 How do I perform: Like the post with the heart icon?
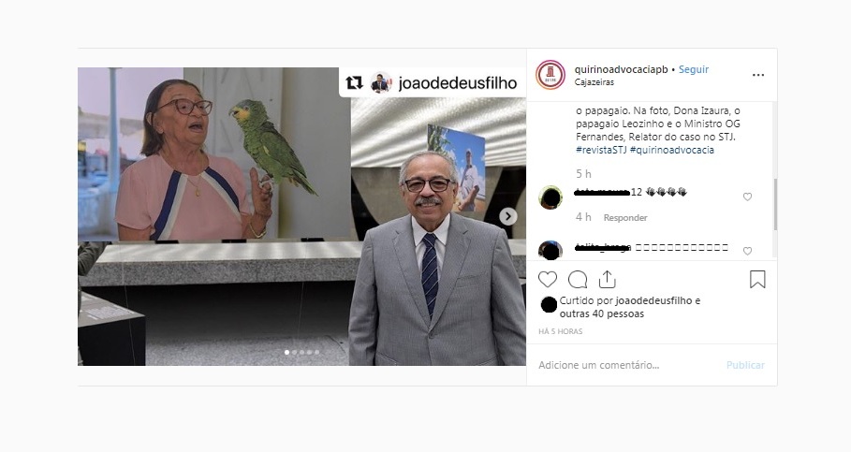pos(547,280)
